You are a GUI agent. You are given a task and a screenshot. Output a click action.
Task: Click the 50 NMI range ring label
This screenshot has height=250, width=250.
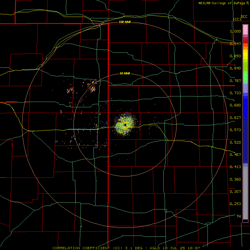click(x=125, y=73)
